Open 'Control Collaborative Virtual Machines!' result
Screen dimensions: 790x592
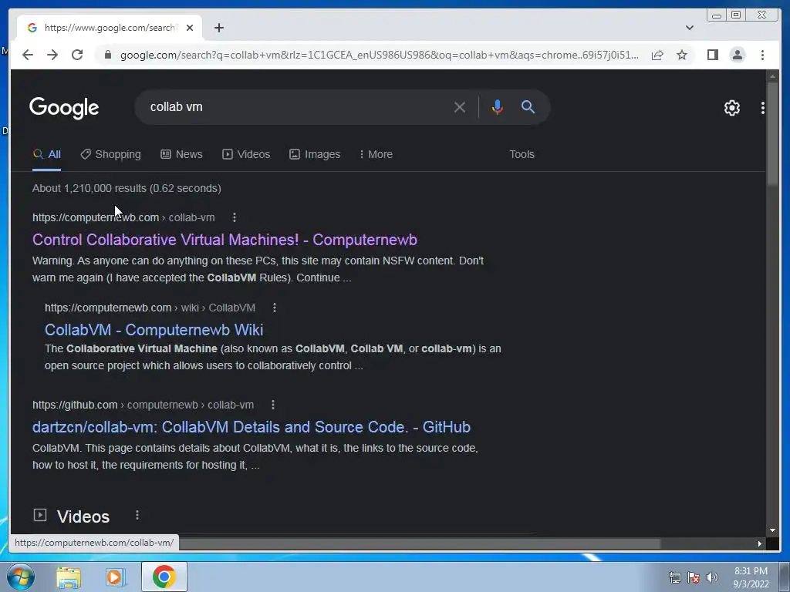pyautogui.click(x=225, y=240)
